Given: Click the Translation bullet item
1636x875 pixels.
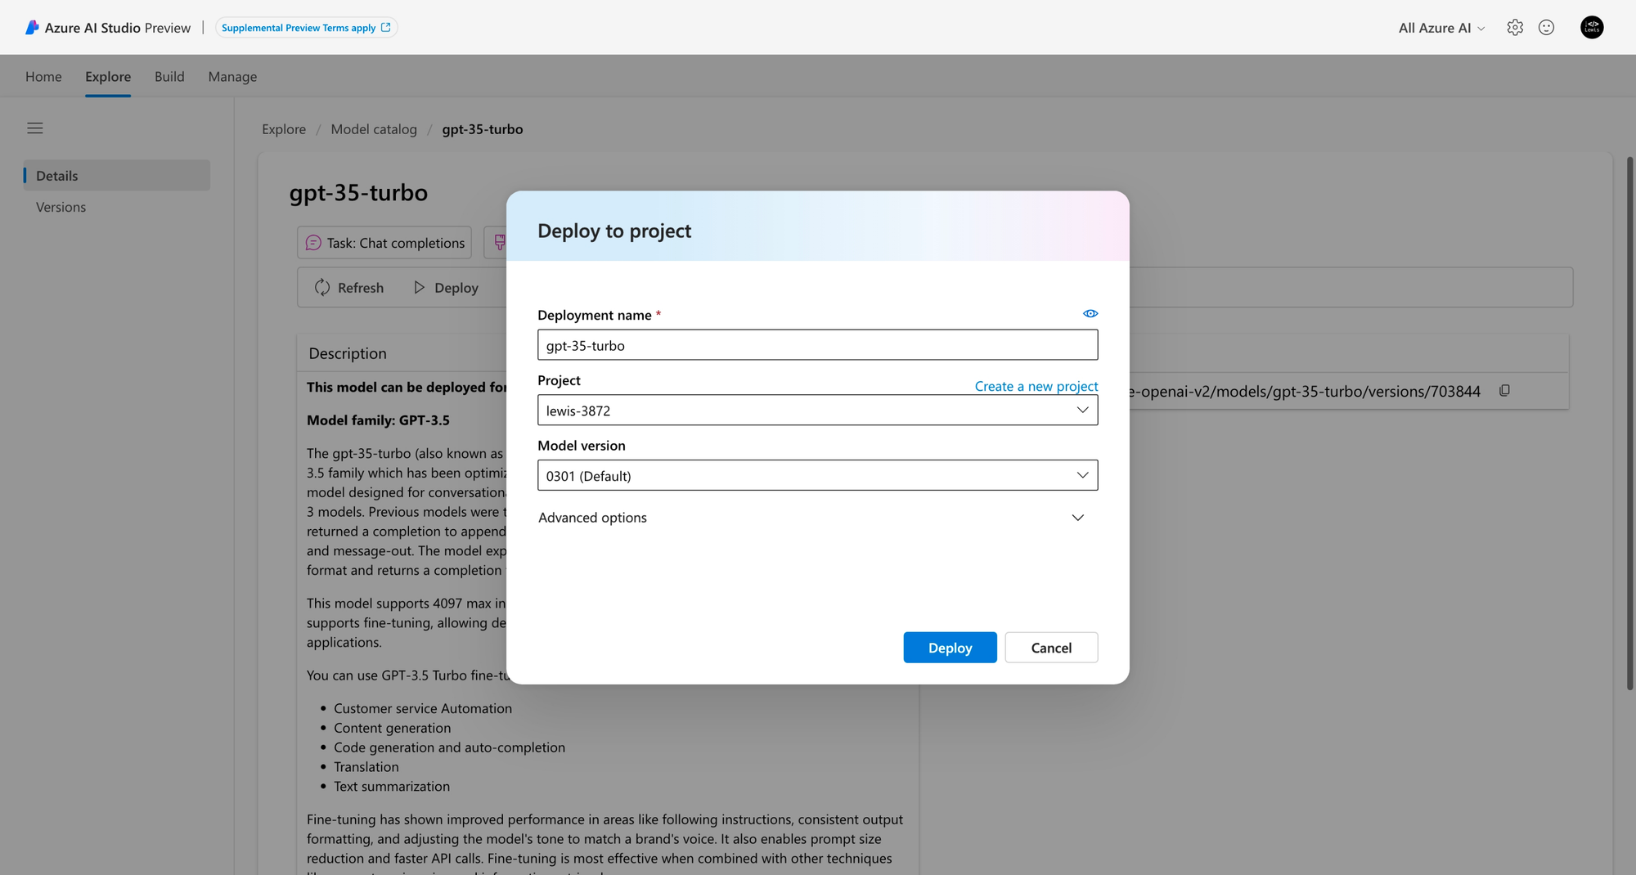Looking at the screenshot, I should tap(366, 767).
